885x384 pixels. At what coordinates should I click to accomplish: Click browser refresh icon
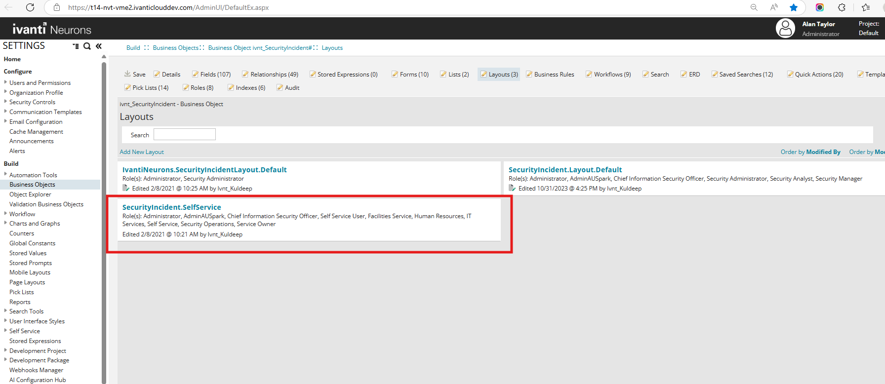(30, 7)
